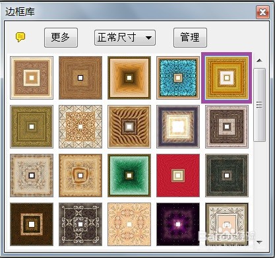Select the dark brown and pink ornate border
This screenshot has width=275, height=258.
(x=227, y=127)
